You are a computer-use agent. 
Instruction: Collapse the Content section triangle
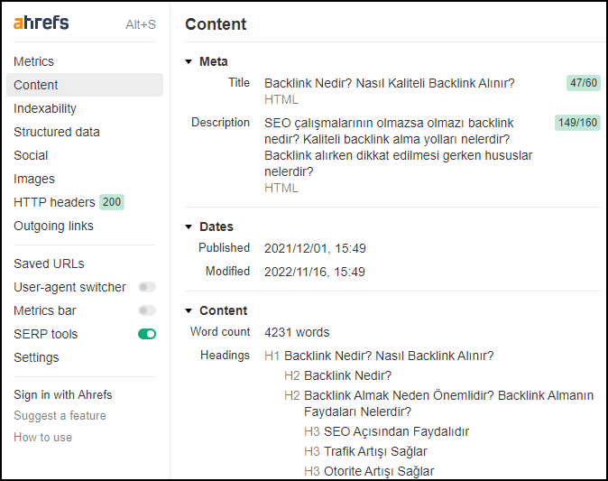pyautogui.click(x=189, y=310)
